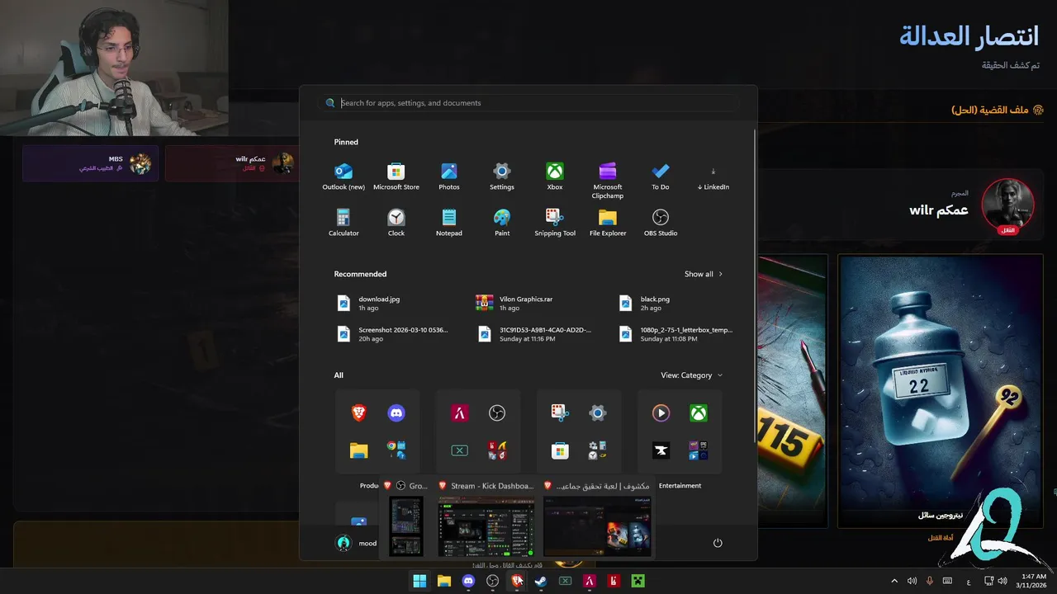Launch OBS Studio from pinned apps
The image size is (1057, 594).
(x=661, y=223)
